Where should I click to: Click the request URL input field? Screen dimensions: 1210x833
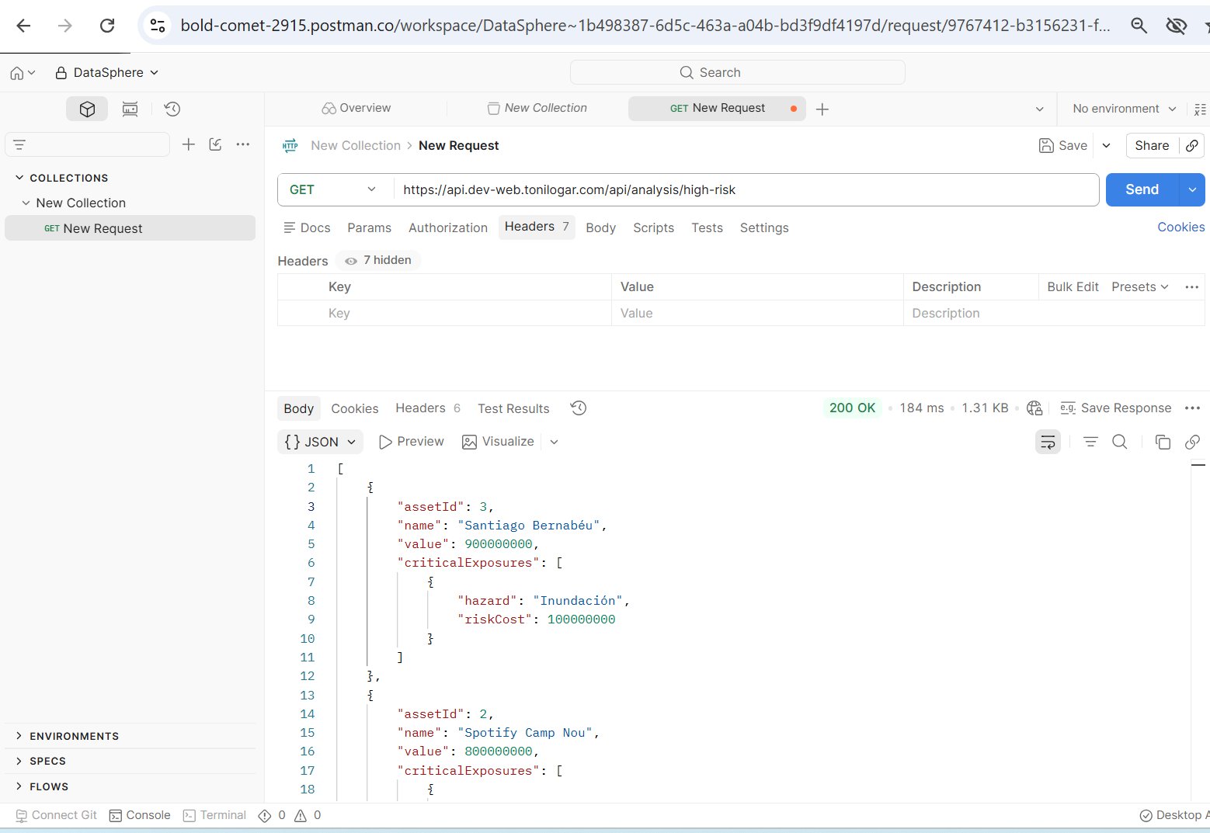click(x=746, y=189)
